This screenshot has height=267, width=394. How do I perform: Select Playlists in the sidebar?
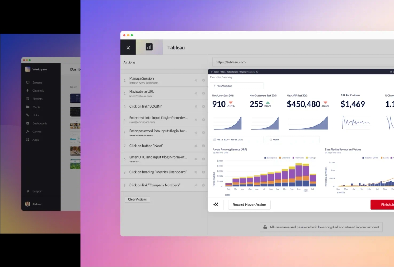(x=37, y=99)
